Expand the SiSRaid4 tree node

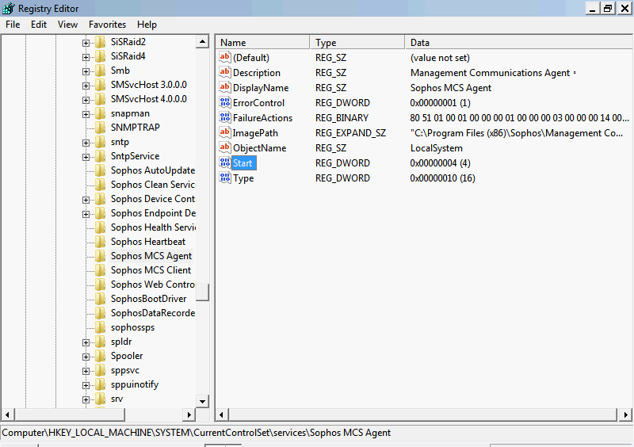(86, 57)
